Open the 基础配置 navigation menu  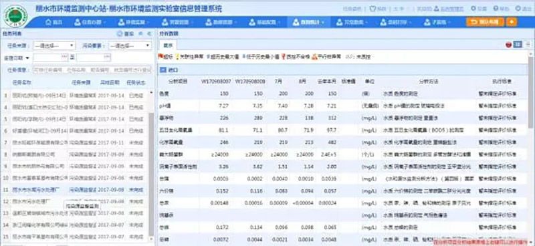[x=265, y=22]
